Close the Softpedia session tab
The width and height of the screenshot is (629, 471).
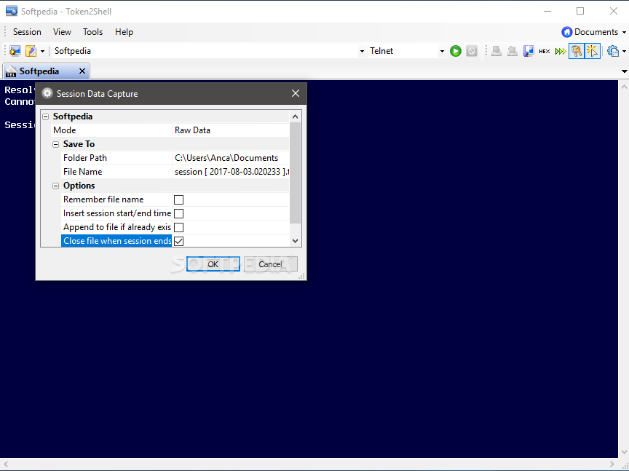tap(82, 71)
